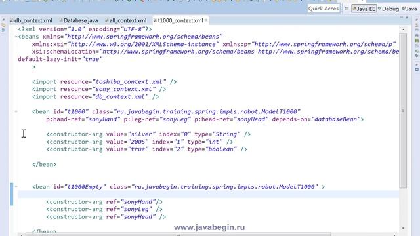Viewport: 420px width, 236px height.
Task: Click the p:hand-ref="sonyHand" attribute
Action: point(83,119)
